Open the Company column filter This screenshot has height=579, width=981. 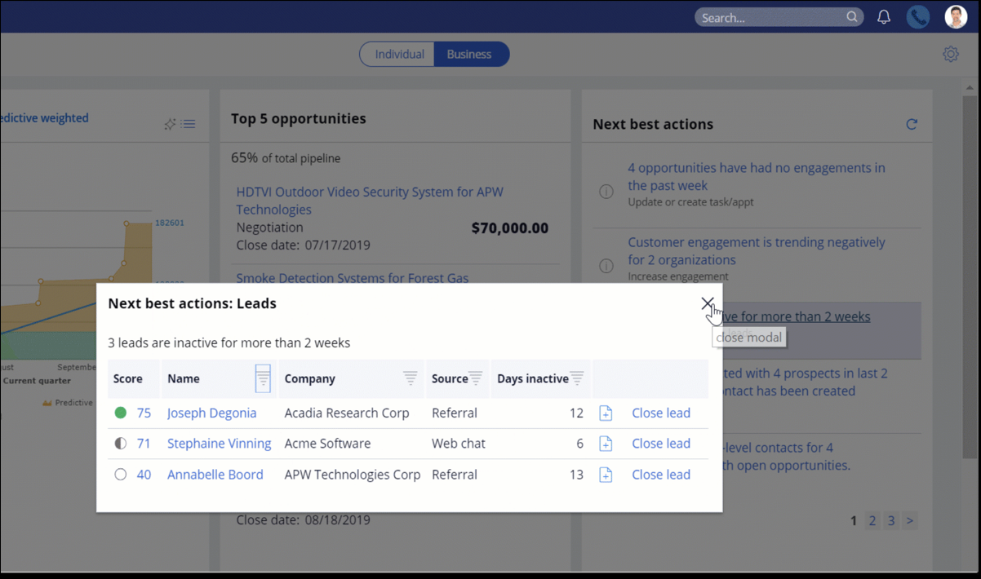pos(410,378)
